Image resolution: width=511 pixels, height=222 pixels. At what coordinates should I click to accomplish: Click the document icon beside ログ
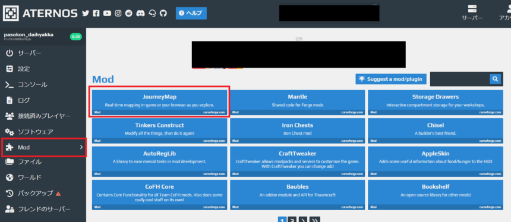(10, 100)
